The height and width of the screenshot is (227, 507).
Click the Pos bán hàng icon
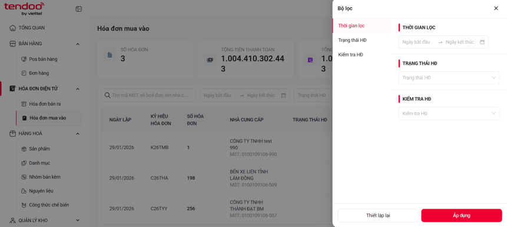point(24,59)
